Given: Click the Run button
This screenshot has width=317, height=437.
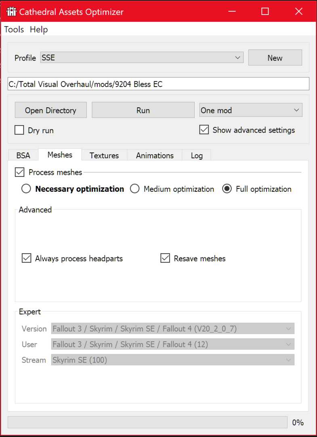Looking at the screenshot, I should click(143, 110).
